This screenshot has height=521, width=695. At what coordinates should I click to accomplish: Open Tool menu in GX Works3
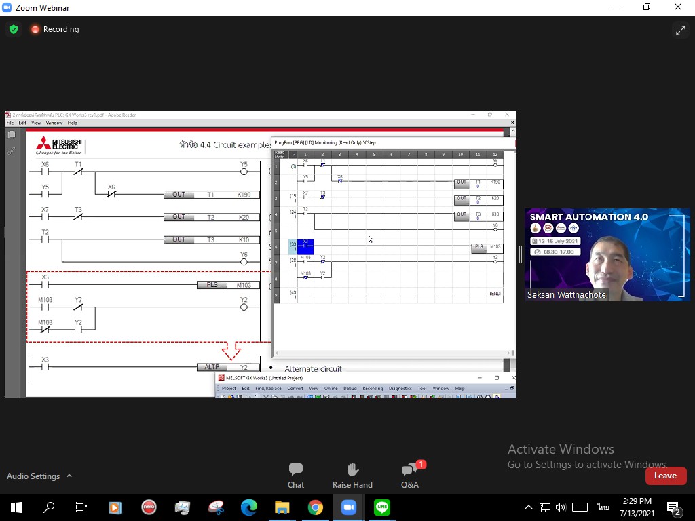coord(422,388)
